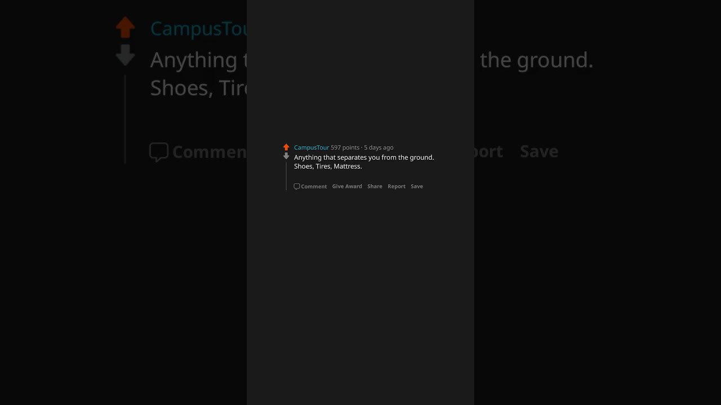Screen dimensions: 721x405
Task: Click the large dimmed gray downvote arrow
Action: click(125, 55)
